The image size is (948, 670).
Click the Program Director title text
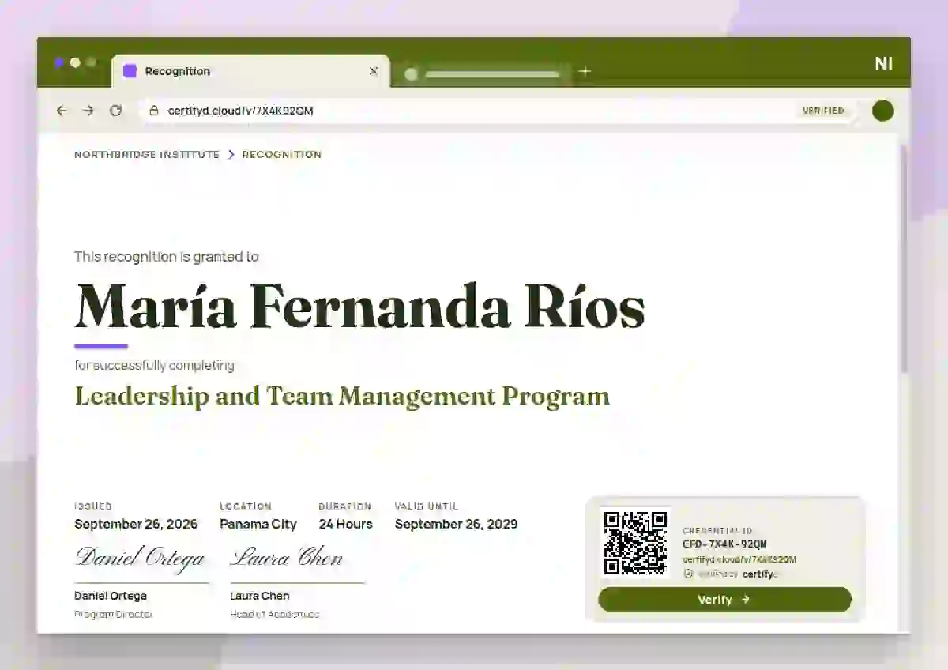tap(113, 614)
